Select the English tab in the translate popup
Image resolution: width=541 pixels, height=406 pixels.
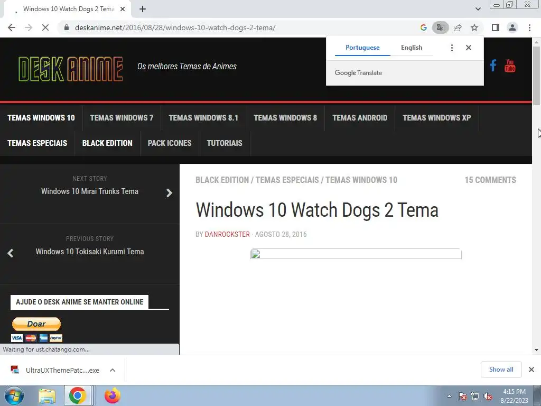click(x=411, y=48)
